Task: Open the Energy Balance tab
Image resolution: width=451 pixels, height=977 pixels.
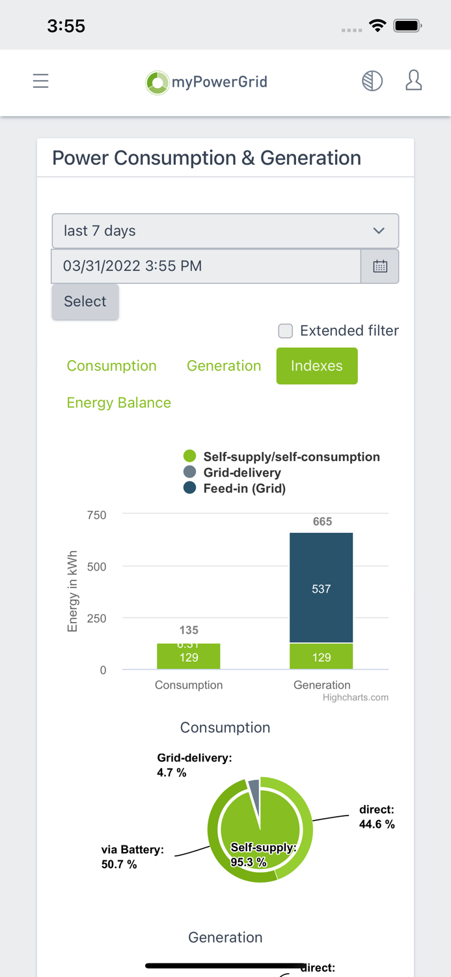Action: click(x=118, y=403)
